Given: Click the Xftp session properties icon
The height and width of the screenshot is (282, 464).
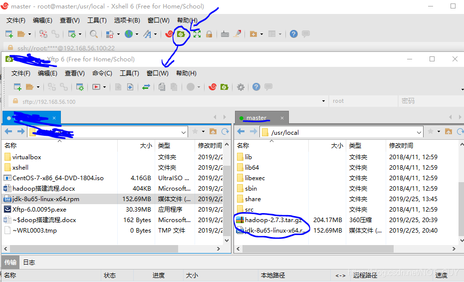Looking at the screenshot, I should tap(80, 87).
